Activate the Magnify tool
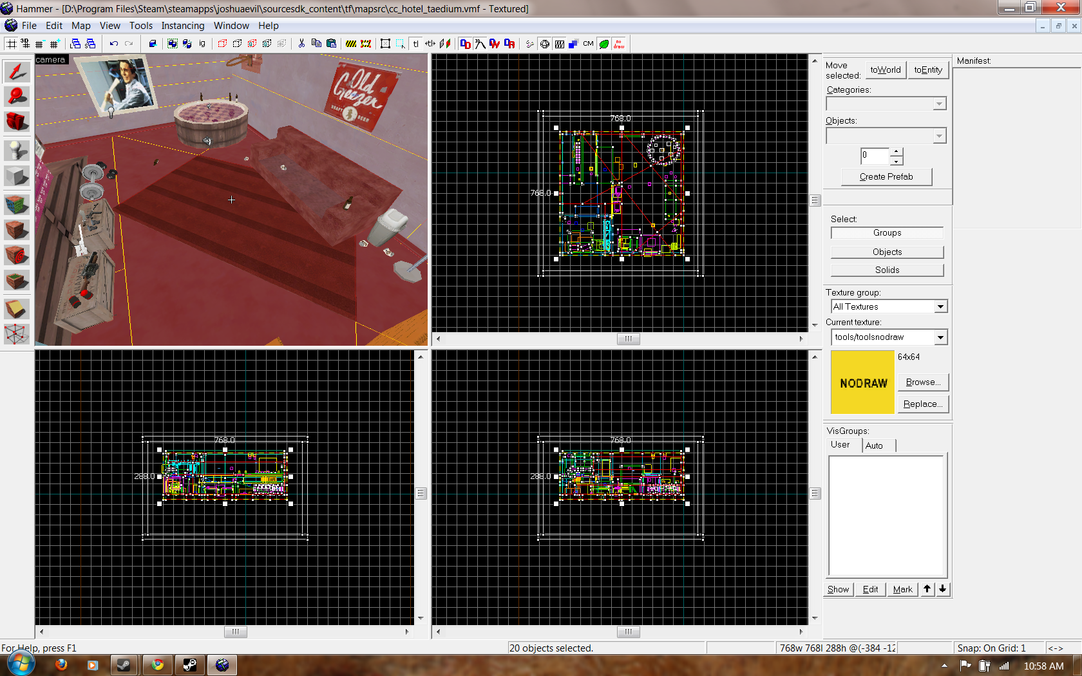Screen dimensions: 1082x676 pyautogui.click(x=17, y=97)
